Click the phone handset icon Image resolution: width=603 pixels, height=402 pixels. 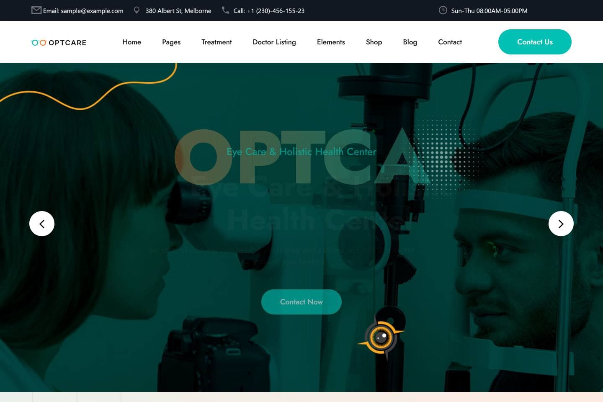[x=225, y=10]
